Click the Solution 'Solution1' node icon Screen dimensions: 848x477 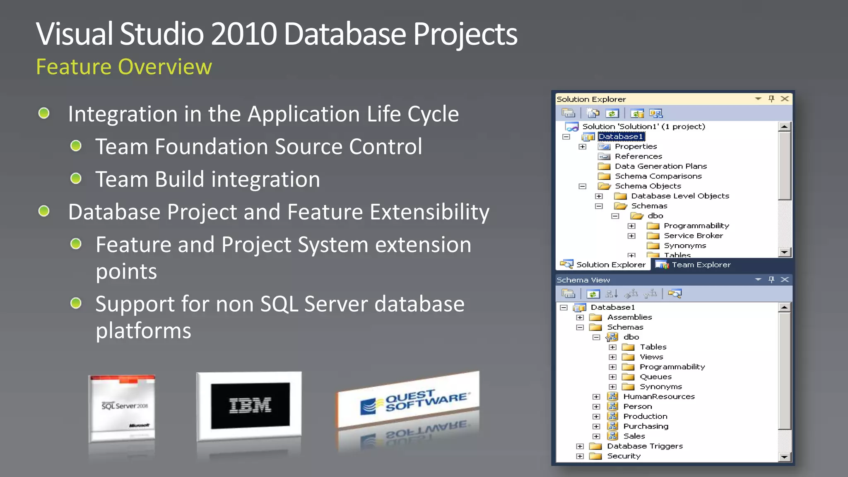point(572,127)
